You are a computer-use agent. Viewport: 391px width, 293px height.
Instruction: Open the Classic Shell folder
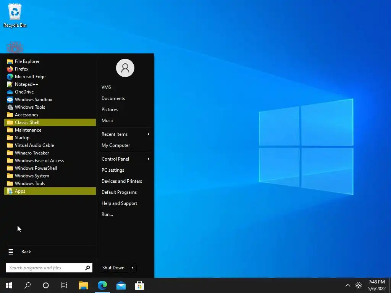pyautogui.click(x=50, y=122)
